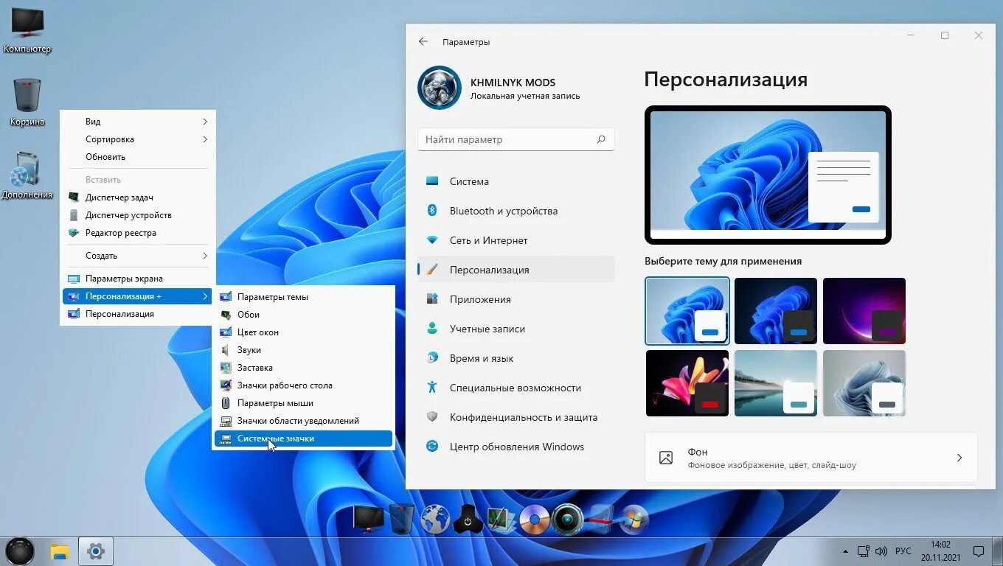This screenshot has width=1003, height=566.
Task: Apply the light blue bloom theme thumbnail
Action: pos(687,311)
